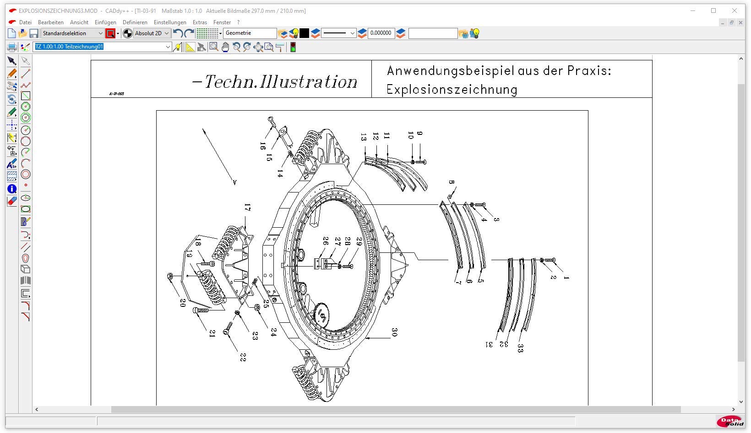Open the line style dropdown
The image size is (751, 433).
coord(339,33)
